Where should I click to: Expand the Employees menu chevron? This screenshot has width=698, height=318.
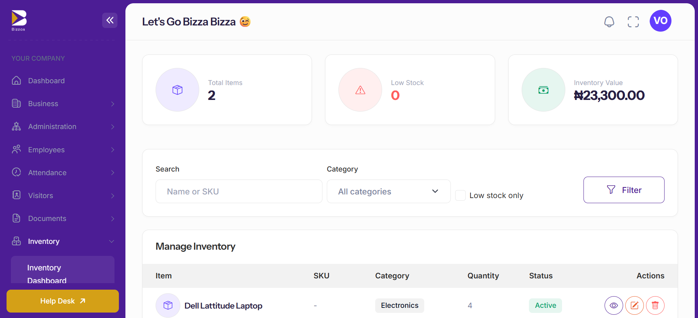(113, 150)
